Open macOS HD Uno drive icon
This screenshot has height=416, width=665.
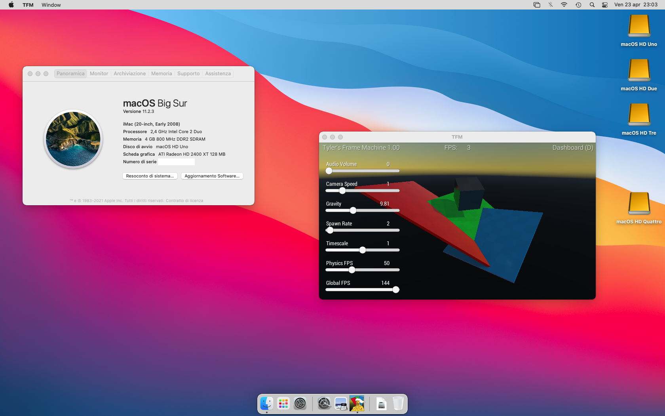(x=639, y=26)
